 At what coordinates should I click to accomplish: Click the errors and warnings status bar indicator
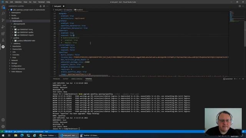(x=8, y=131)
